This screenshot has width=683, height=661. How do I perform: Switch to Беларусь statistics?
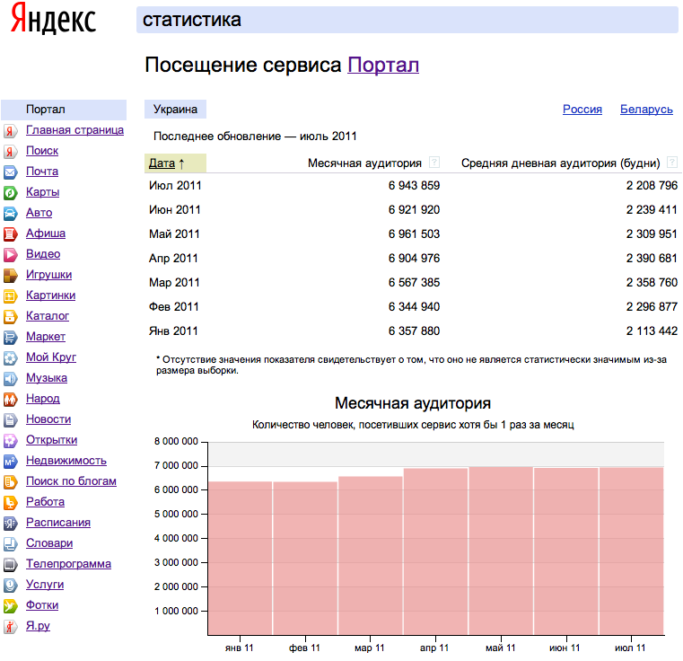[x=646, y=110]
